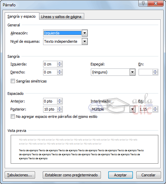Select the Sangría y espacio tab
The width and height of the screenshot is (166, 184).
[x=22, y=16]
